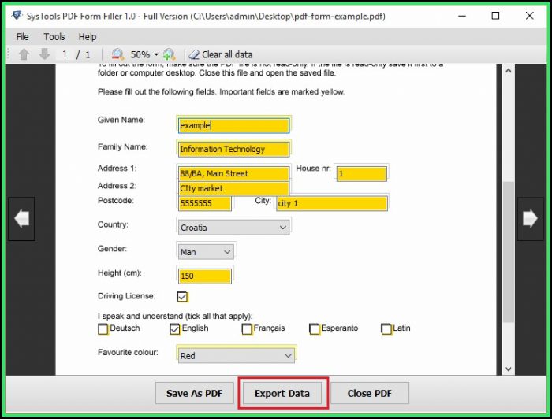Click the City field with city 1
This screenshot has width=552, height=419.
coord(332,203)
